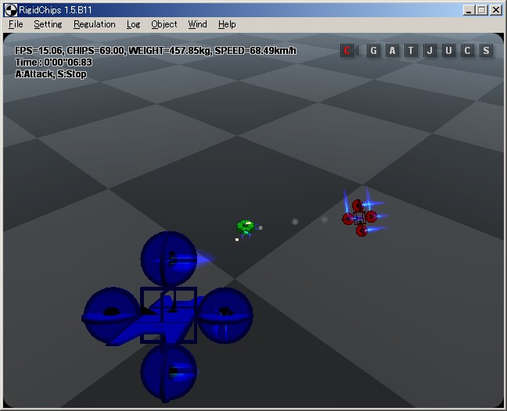This screenshot has height=411, width=507.
Task: Click the blue four-wheel model's body
Action: tap(168, 315)
